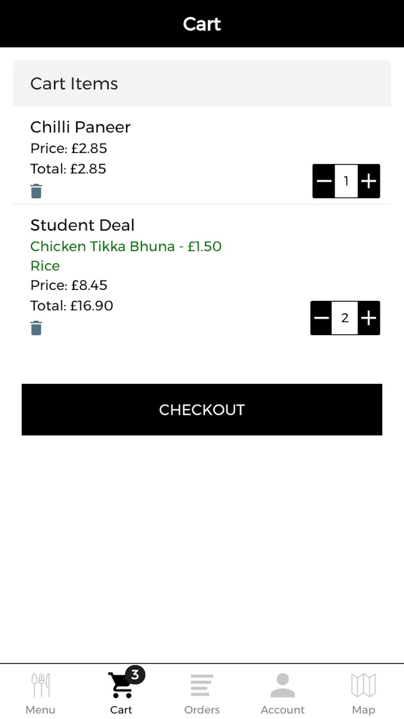Click the Cart Items section header
The height and width of the screenshot is (719, 404).
(74, 84)
